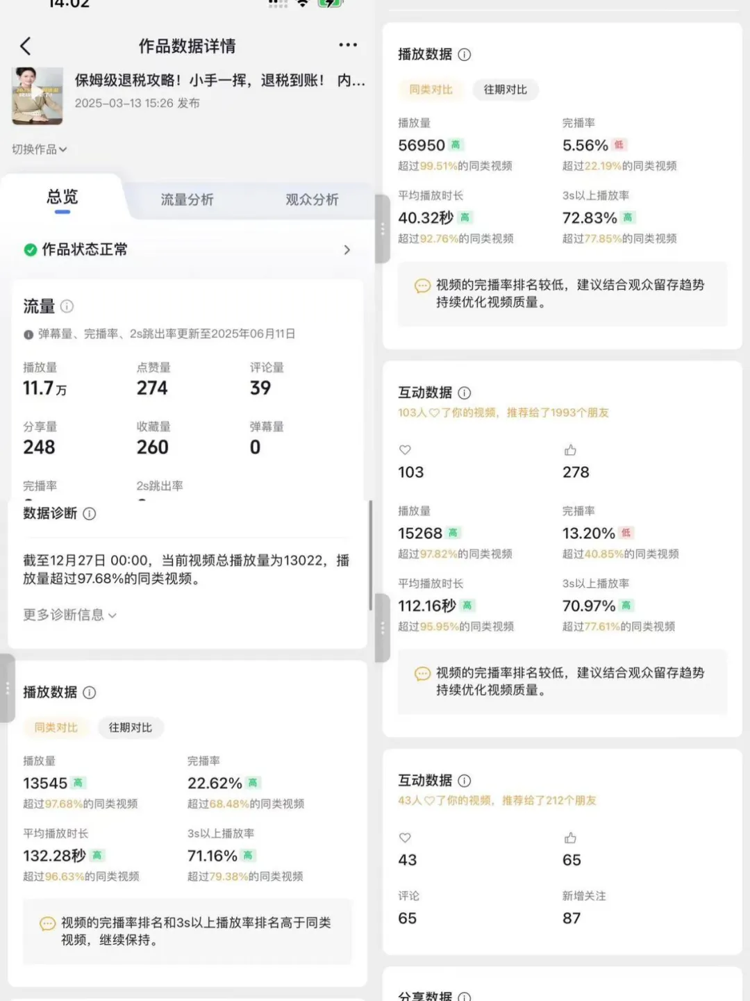Click the green checkmark beside 作品状态正常
Viewport: 750px width, 1001px height.
pos(28,249)
